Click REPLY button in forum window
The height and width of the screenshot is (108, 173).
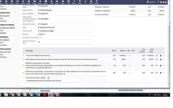pos(132,90)
